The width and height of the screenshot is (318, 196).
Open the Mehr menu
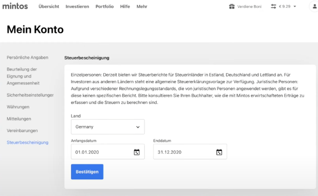[142, 6]
